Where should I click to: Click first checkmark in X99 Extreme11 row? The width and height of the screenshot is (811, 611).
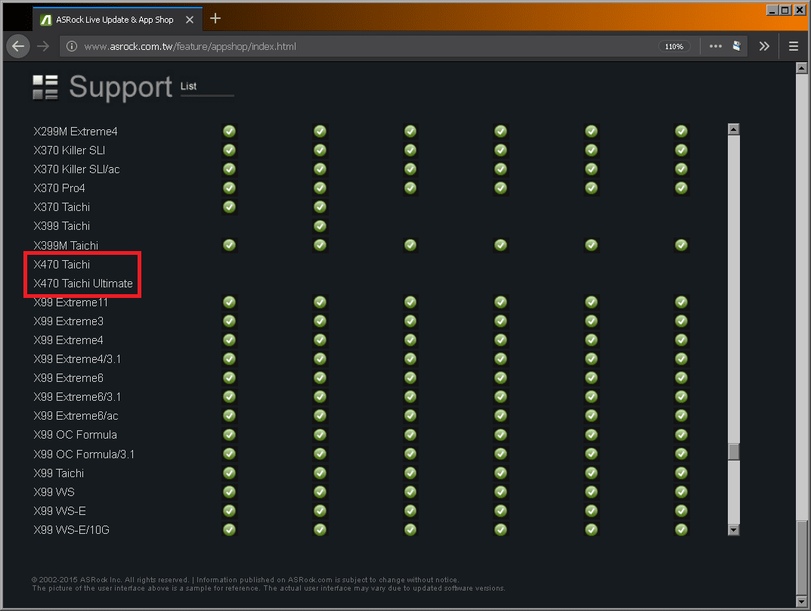(229, 302)
